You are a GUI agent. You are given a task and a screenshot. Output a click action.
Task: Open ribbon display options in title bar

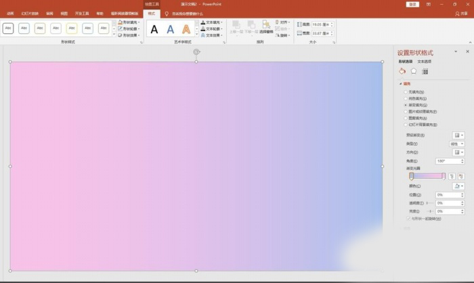(429, 4)
